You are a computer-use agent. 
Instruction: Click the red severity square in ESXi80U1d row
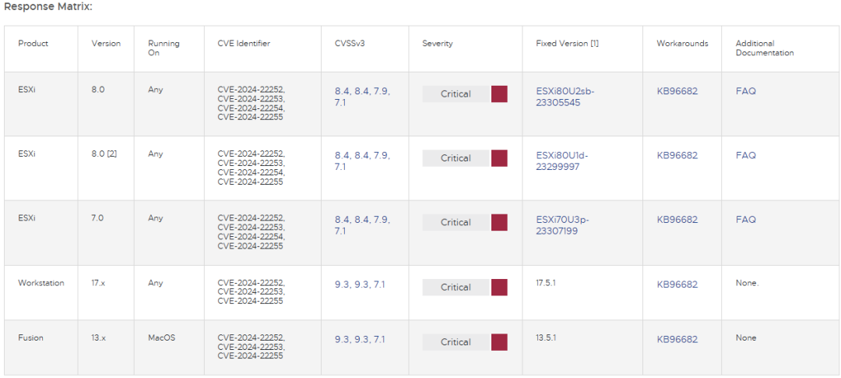click(499, 158)
